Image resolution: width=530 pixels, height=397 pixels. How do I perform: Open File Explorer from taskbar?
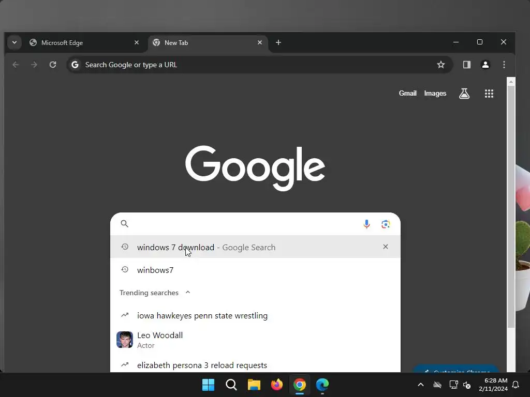254,385
